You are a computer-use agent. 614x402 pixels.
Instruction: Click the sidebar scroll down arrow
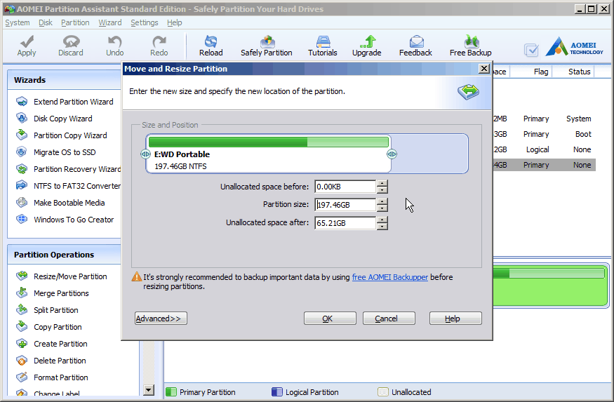pos(148,390)
